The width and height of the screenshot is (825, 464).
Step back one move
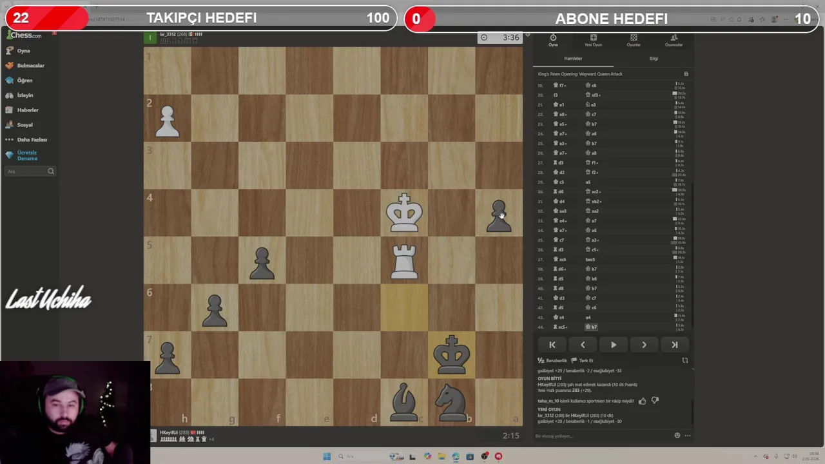(x=583, y=345)
